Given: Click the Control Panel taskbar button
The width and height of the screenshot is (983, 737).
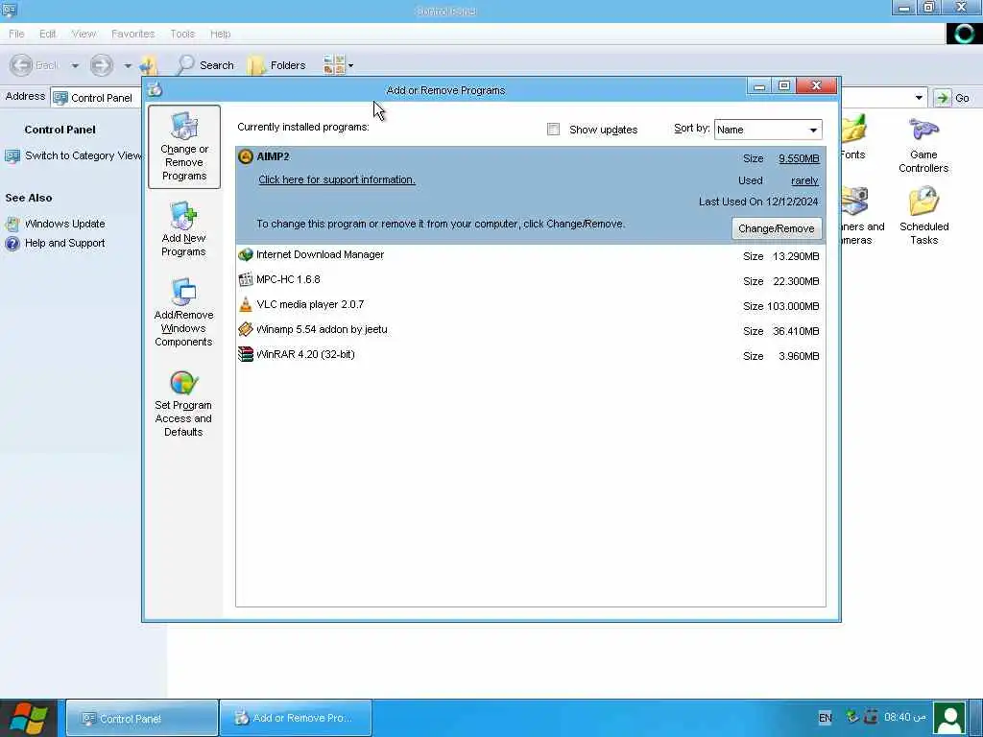Looking at the screenshot, I should [142, 718].
